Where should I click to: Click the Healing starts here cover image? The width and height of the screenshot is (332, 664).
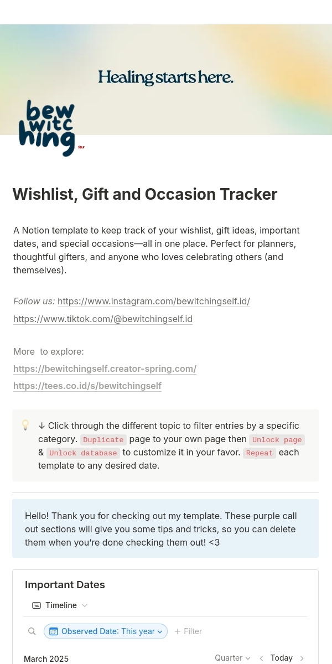click(x=166, y=80)
